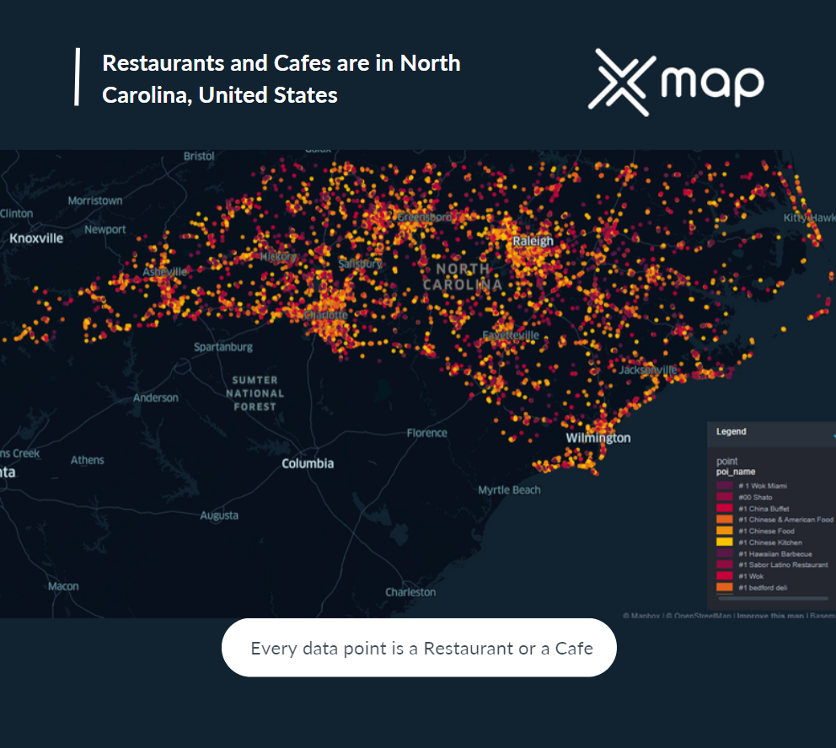Click the "point" layer title in the Legend
836x748 pixels.
[x=726, y=462]
